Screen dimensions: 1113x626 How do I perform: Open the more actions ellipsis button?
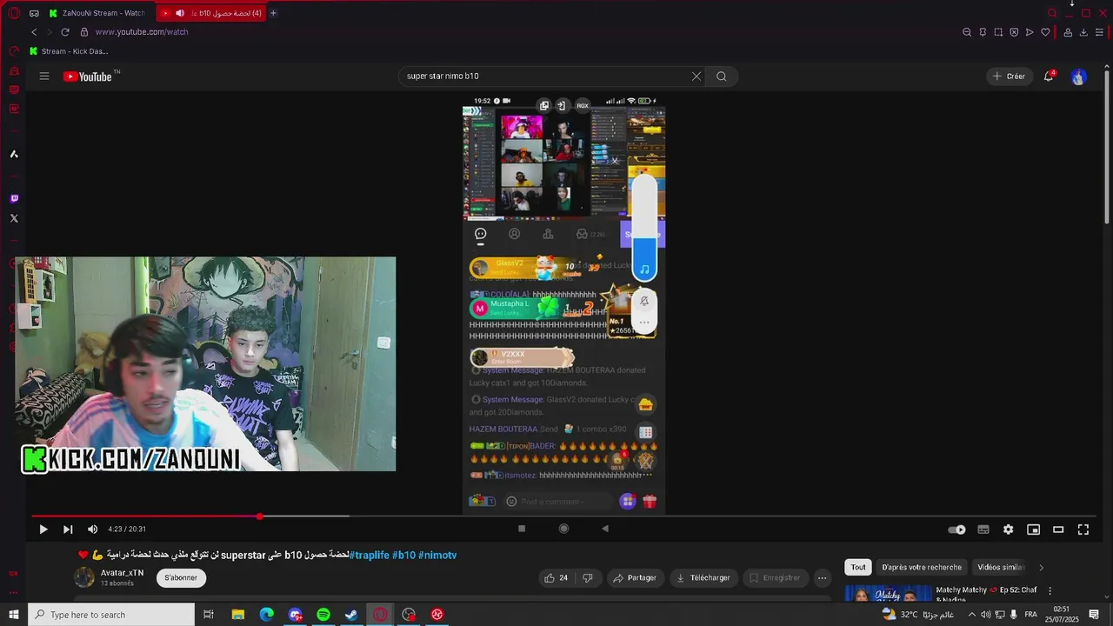click(x=822, y=577)
